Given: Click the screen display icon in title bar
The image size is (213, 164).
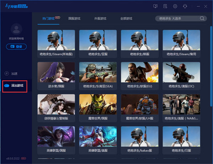Looking at the screenshot, I should pyautogui.click(x=155, y=6).
